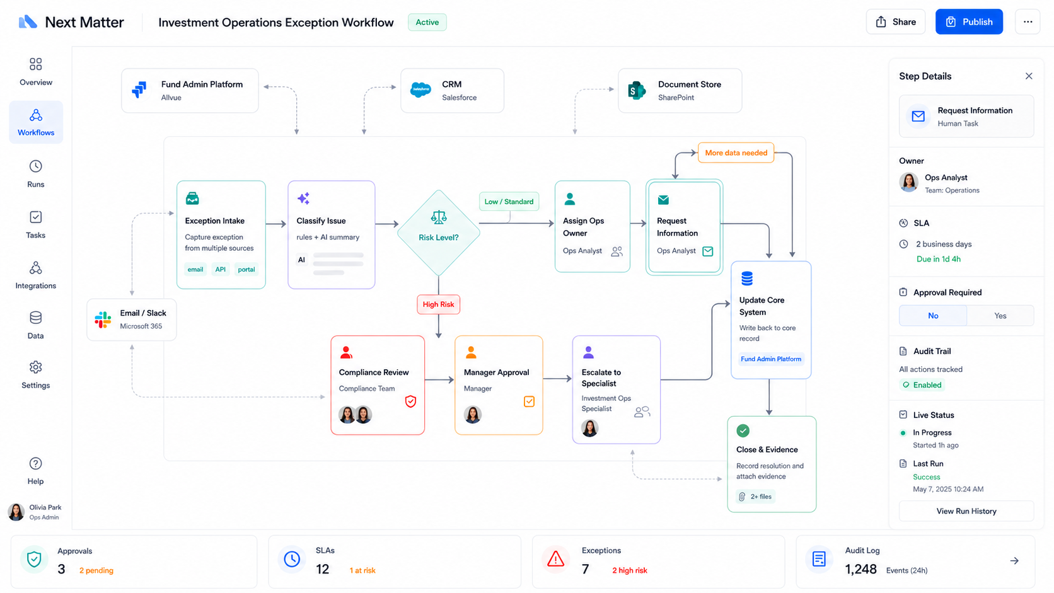The image size is (1054, 593).
Task: Click the Ops Analyst owner avatar
Action: click(x=909, y=182)
